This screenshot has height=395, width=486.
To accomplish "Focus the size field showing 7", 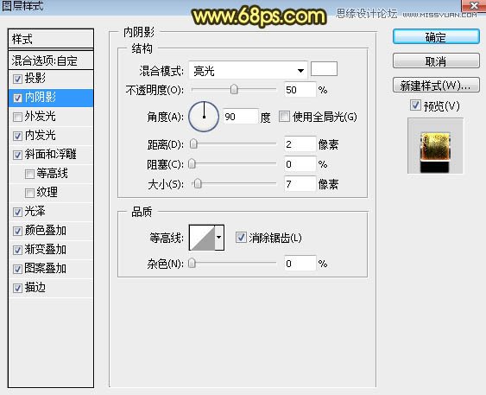I will (300, 184).
